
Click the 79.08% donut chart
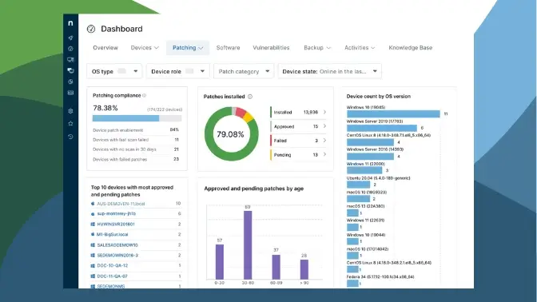point(231,134)
